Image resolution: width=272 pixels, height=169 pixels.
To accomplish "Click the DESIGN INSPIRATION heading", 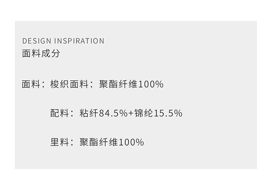I will pos(63,41).
